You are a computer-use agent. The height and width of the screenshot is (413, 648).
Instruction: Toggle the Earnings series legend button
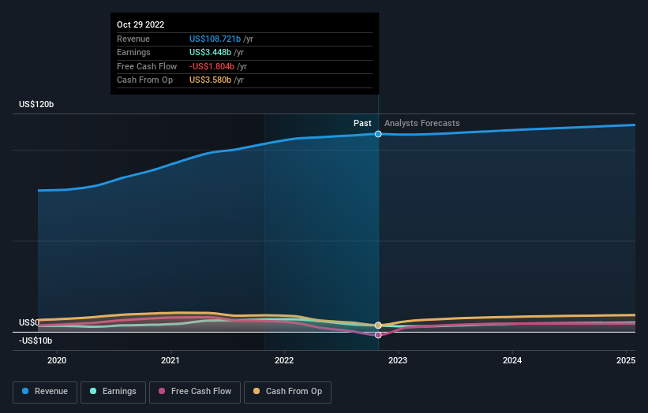coord(113,392)
